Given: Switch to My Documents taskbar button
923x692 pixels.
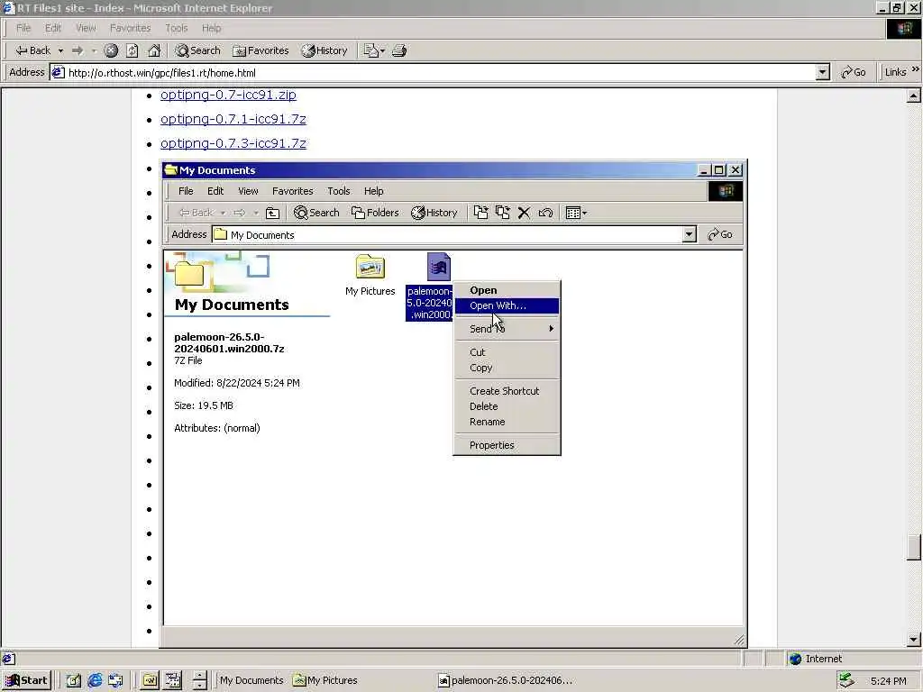Looking at the screenshot, I should pos(251,680).
